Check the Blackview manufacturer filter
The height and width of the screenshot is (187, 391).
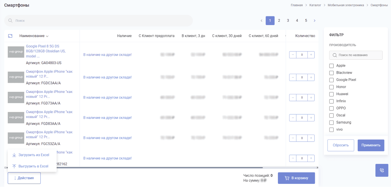click(331, 73)
